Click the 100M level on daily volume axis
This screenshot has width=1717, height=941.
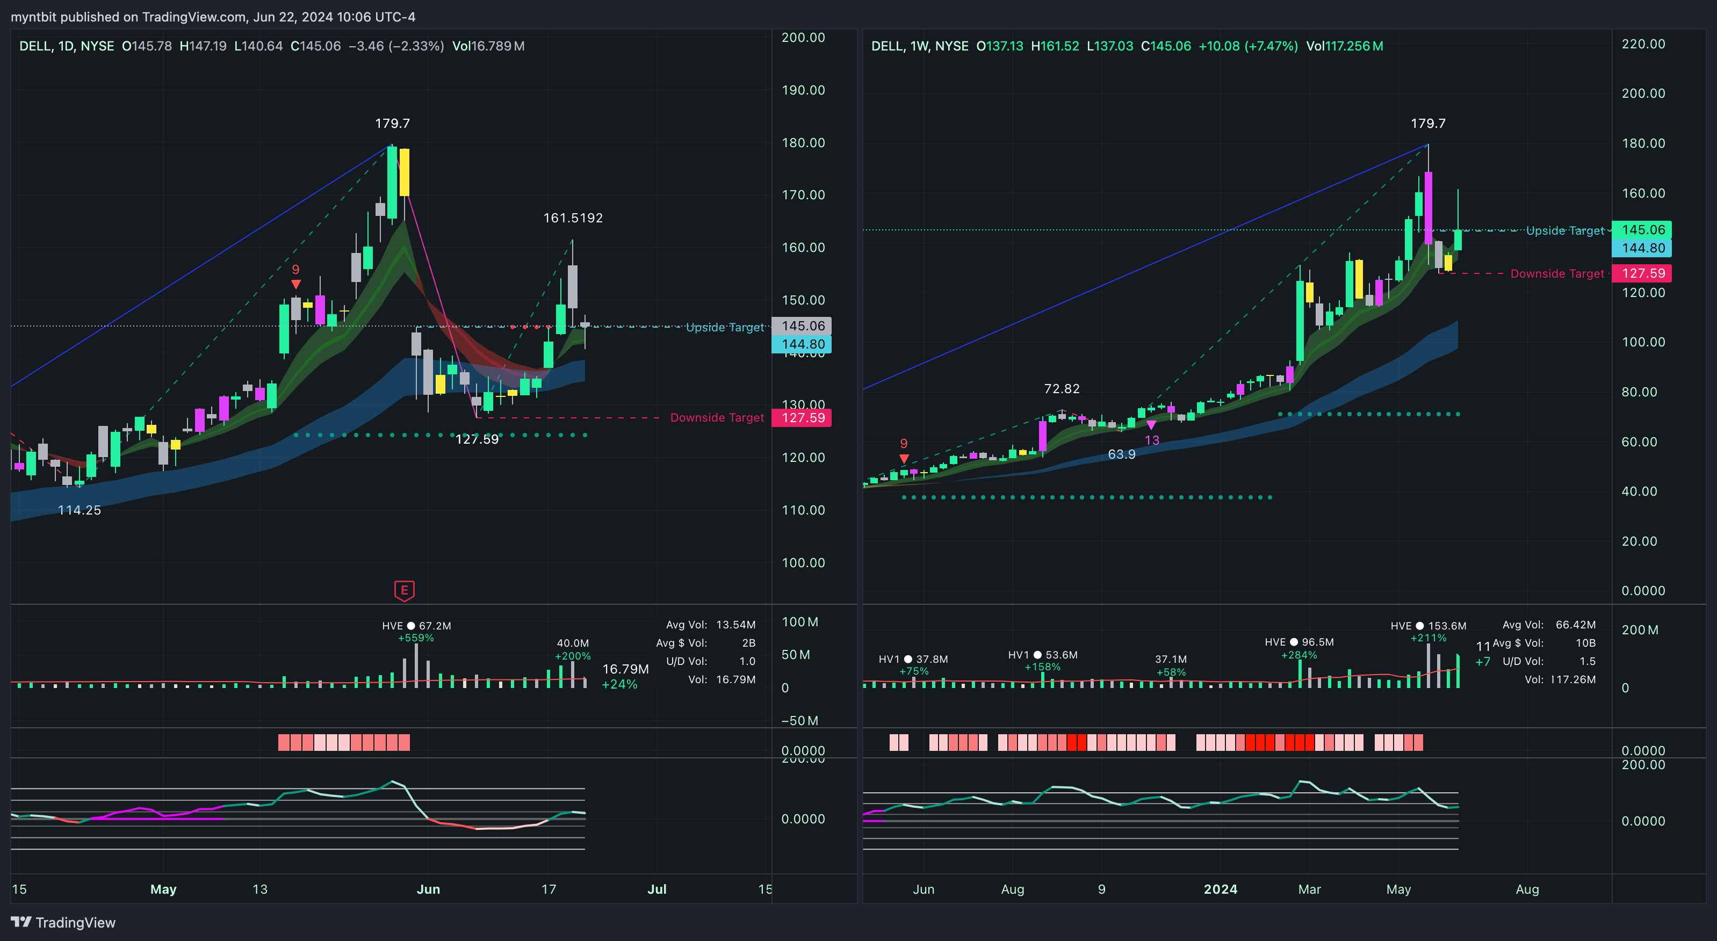[800, 622]
